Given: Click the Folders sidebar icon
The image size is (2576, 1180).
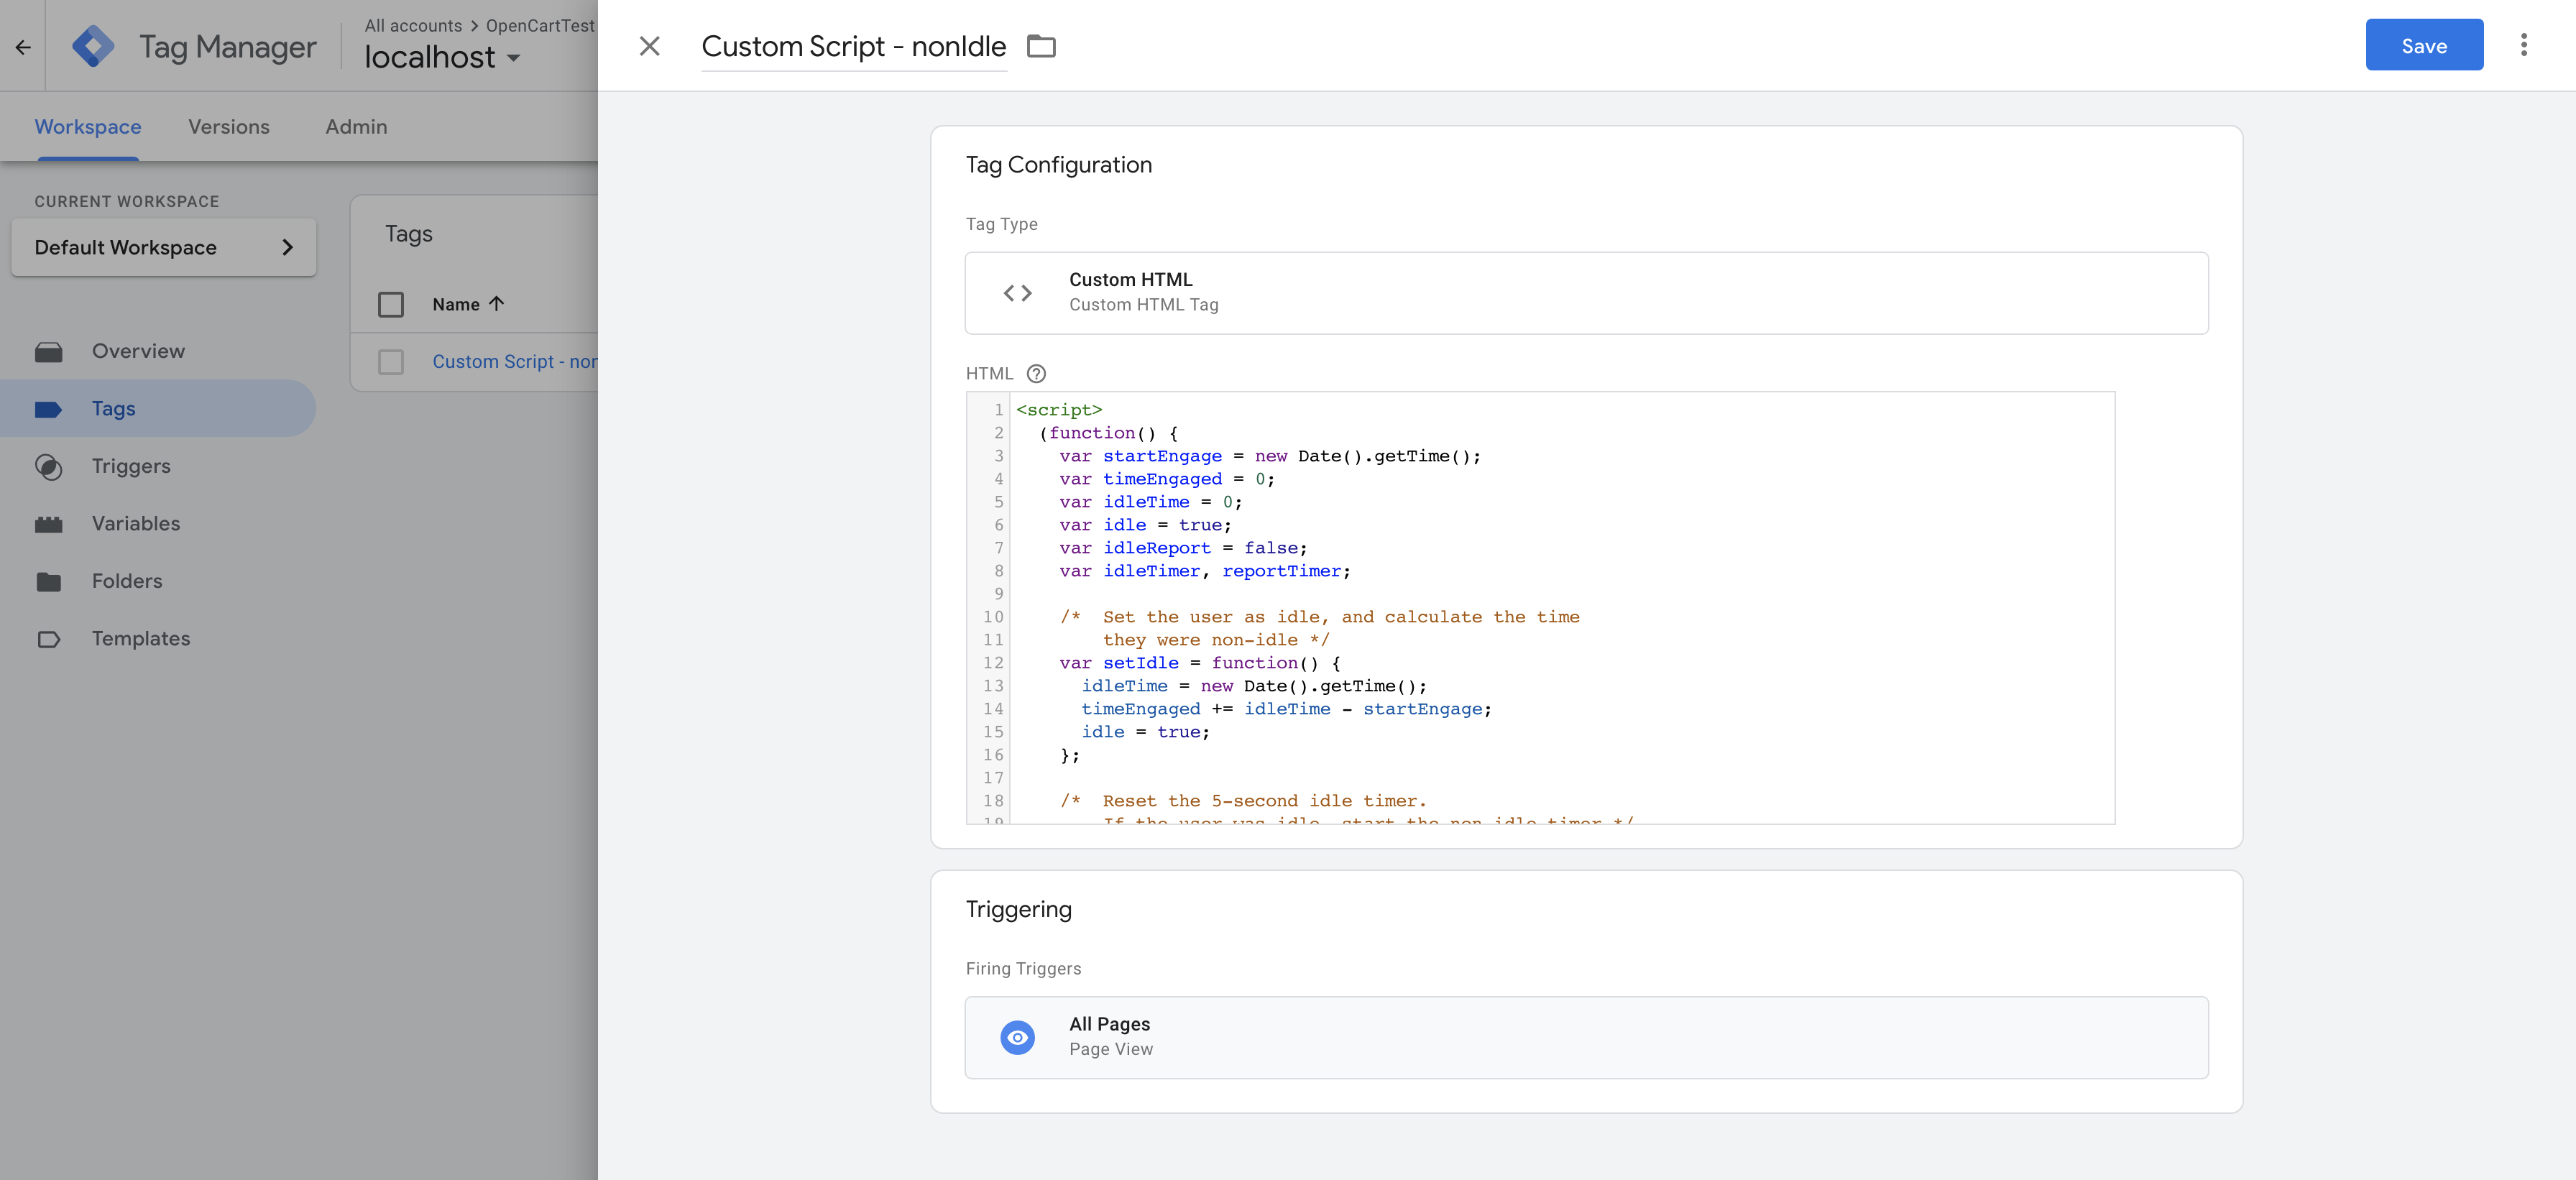Looking at the screenshot, I should point(48,582).
